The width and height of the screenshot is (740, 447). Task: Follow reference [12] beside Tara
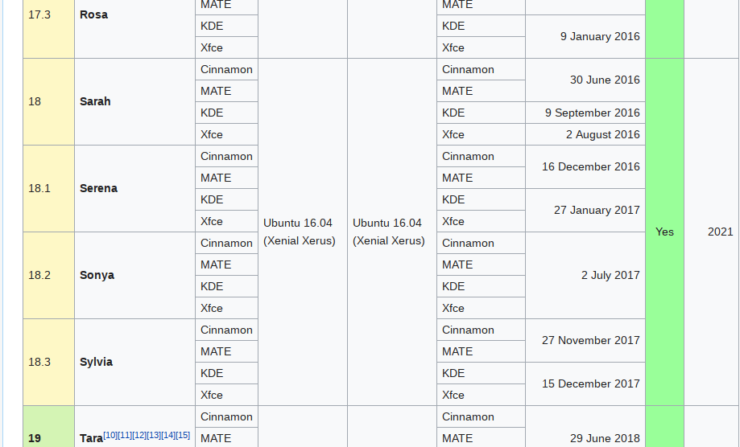pyautogui.click(x=139, y=435)
